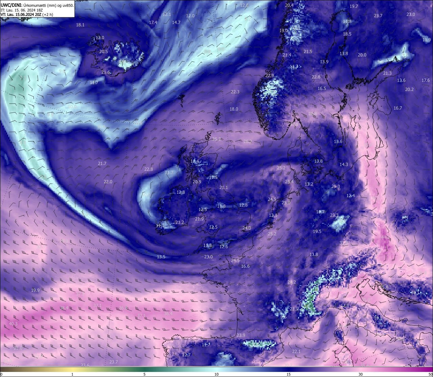Click the 21.3 value label

click(x=387, y=73)
